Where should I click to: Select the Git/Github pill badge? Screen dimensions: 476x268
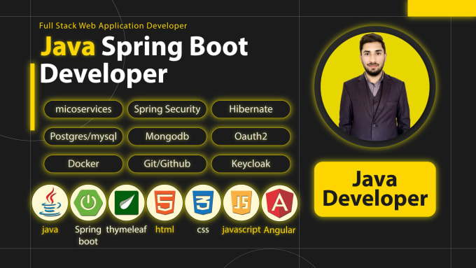point(167,164)
